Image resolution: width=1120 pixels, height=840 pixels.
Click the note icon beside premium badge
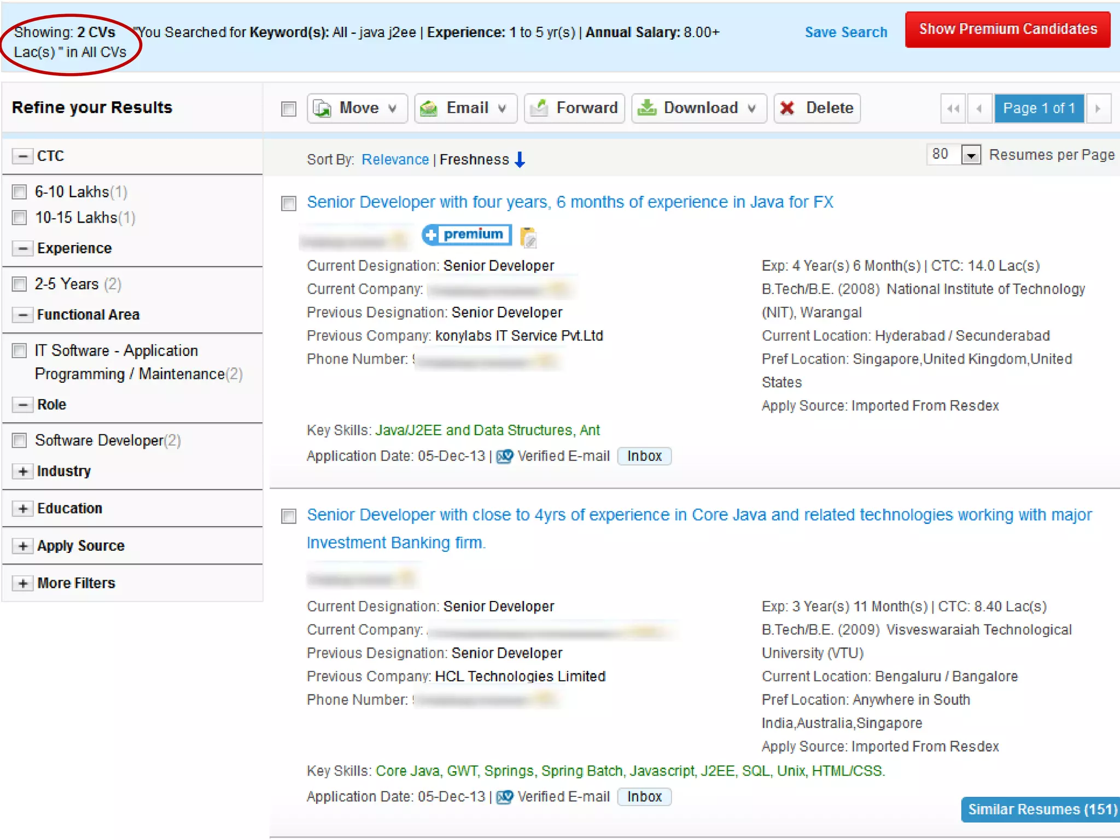[x=528, y=237]
